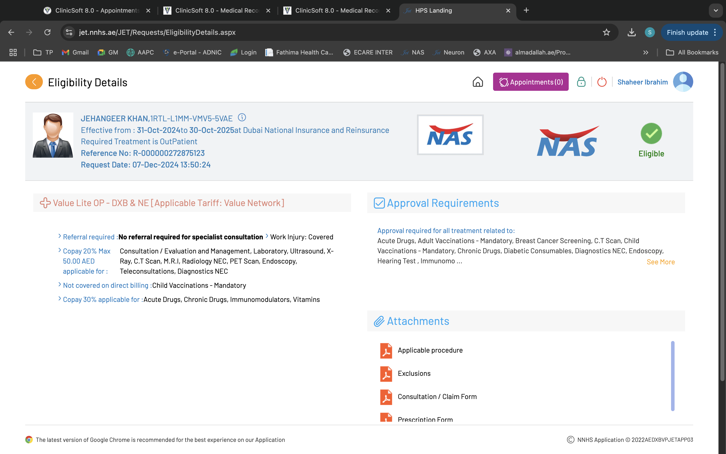This screenshot has width=726, height=454.
Task: Click Shaheer Ibrahim profile avatar
Action: coord(683,82)
